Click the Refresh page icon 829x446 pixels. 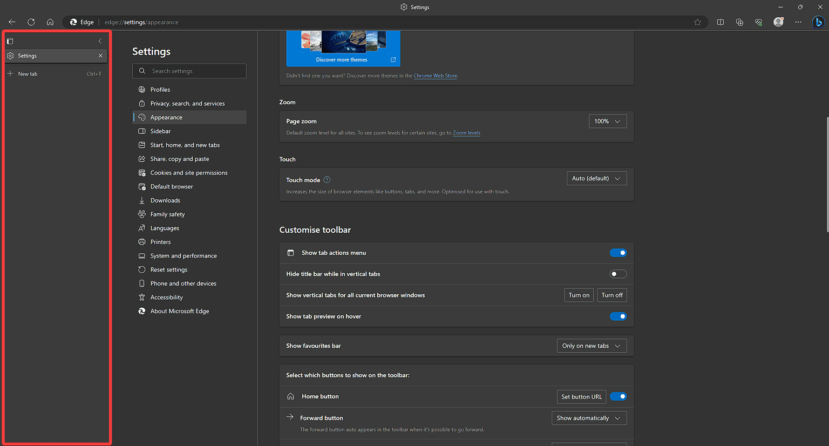coord(31,22)
